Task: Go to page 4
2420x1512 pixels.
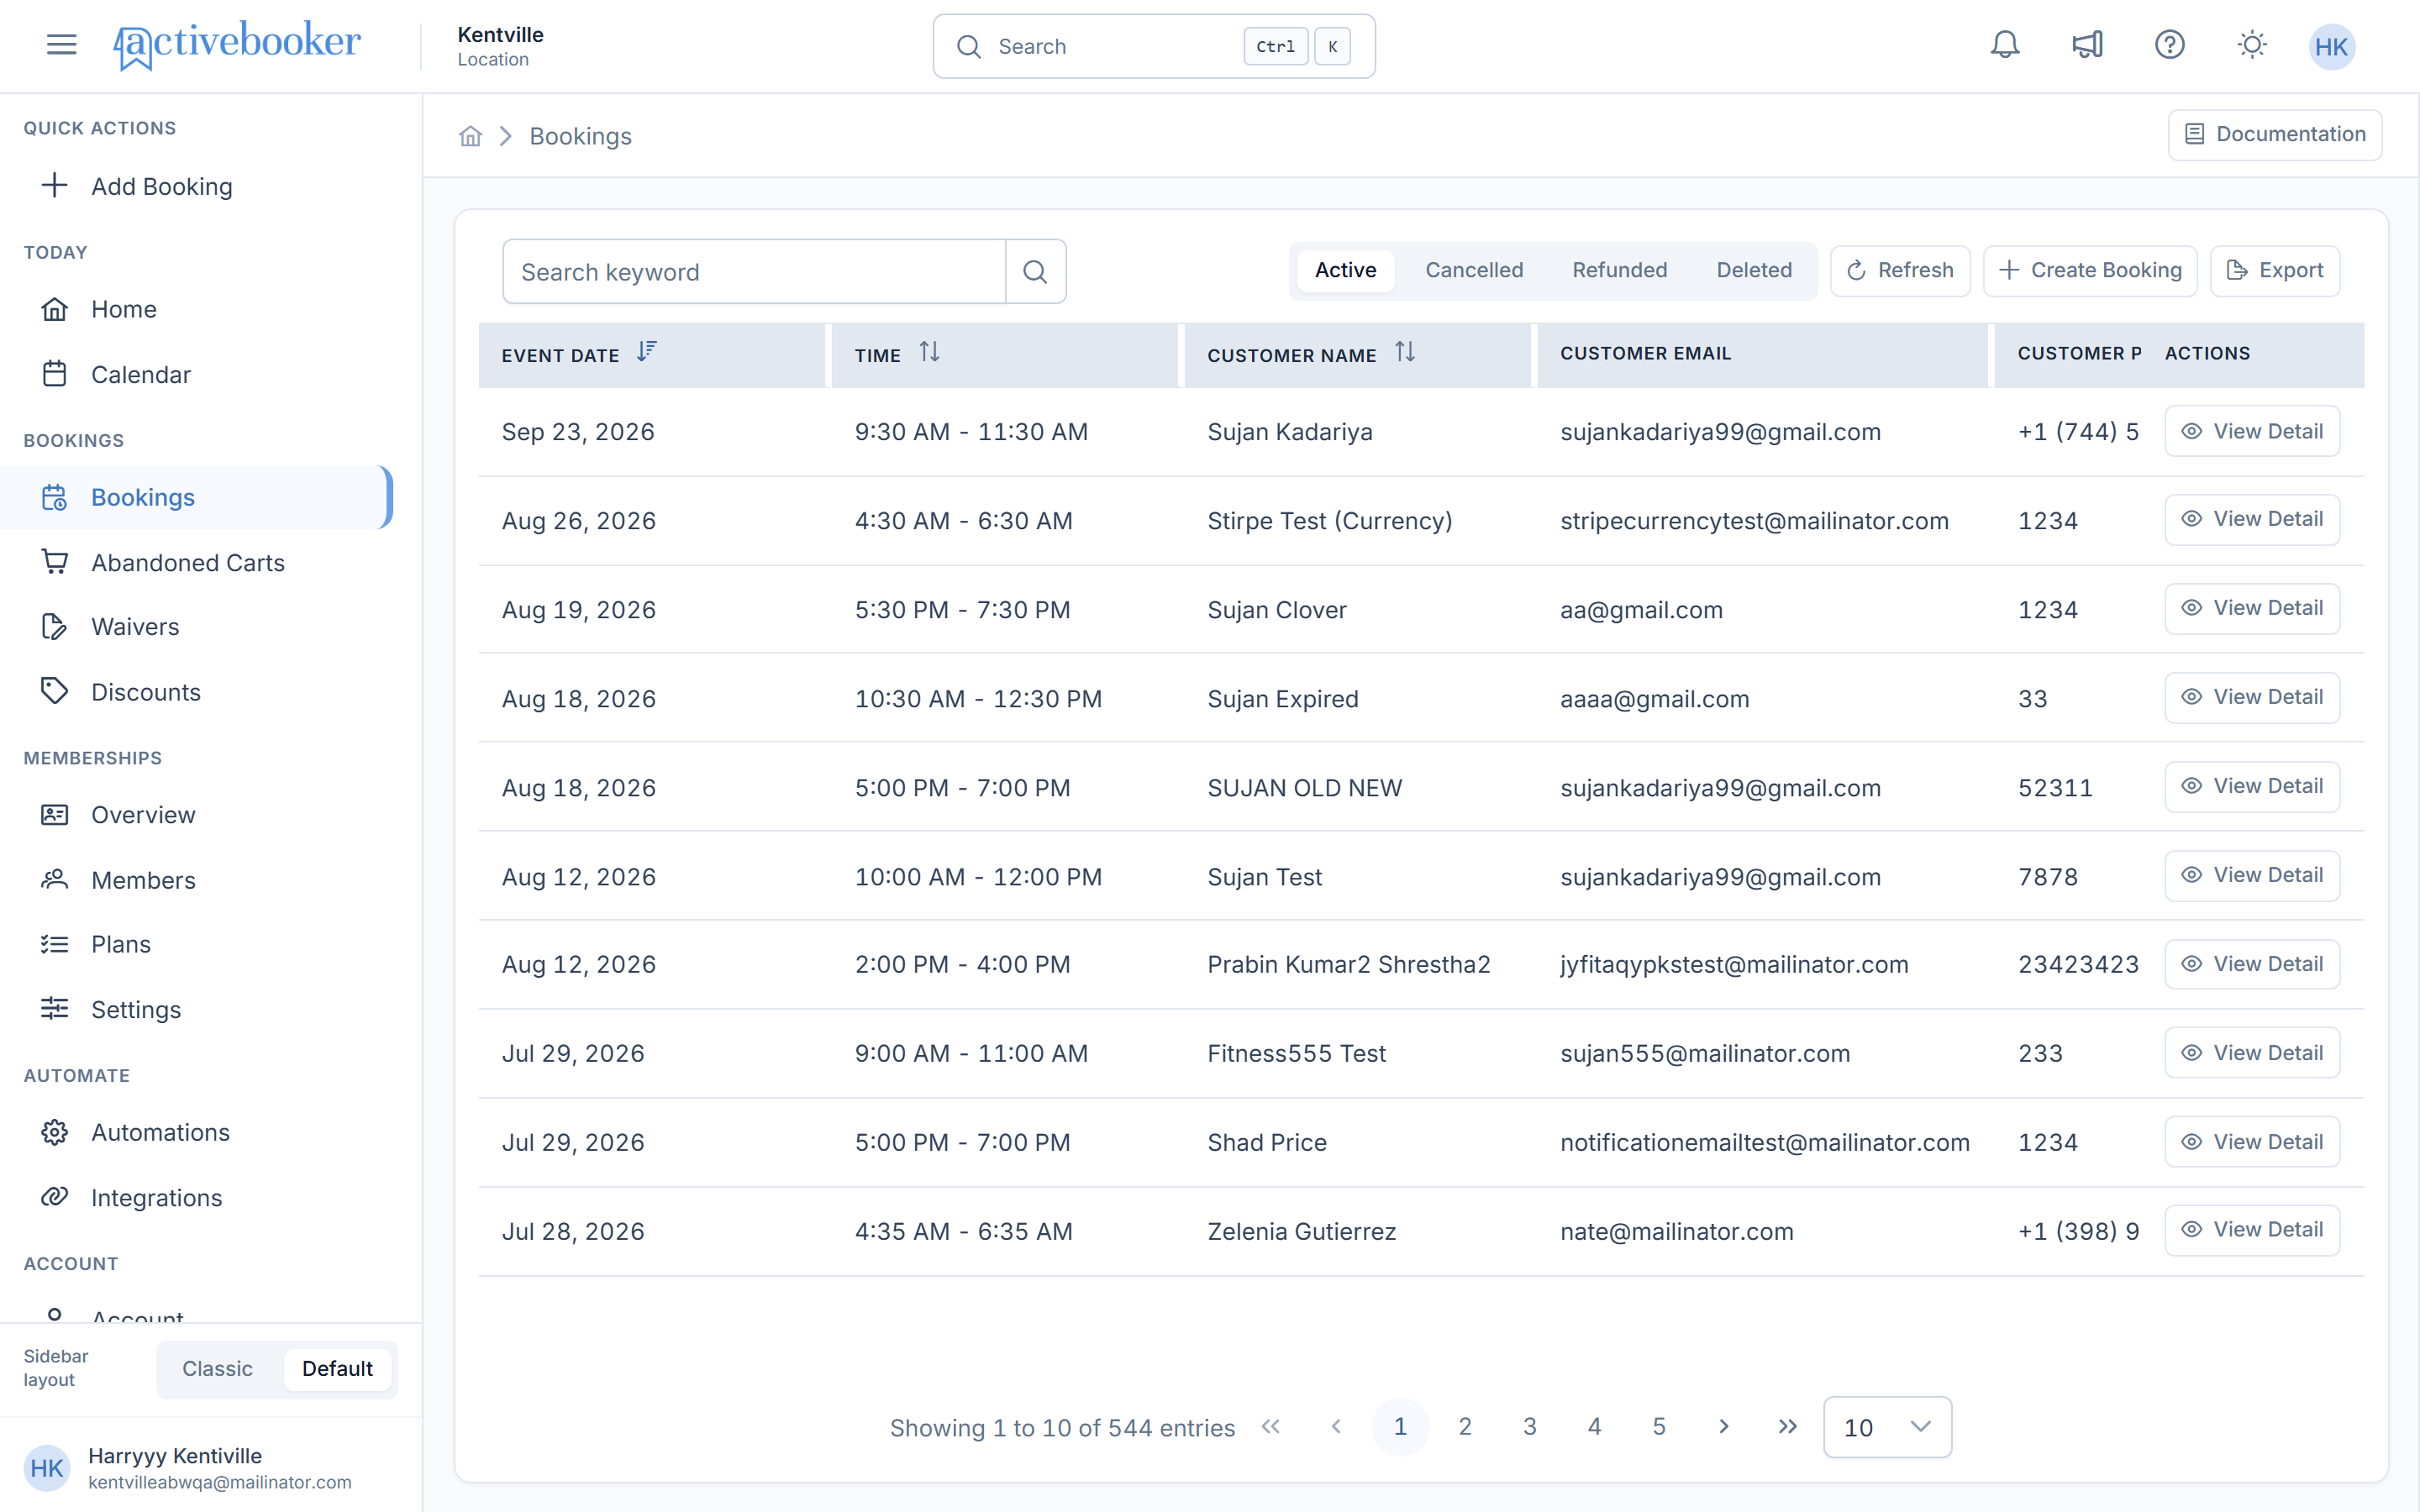Action: click(x=1594, y=1427)
